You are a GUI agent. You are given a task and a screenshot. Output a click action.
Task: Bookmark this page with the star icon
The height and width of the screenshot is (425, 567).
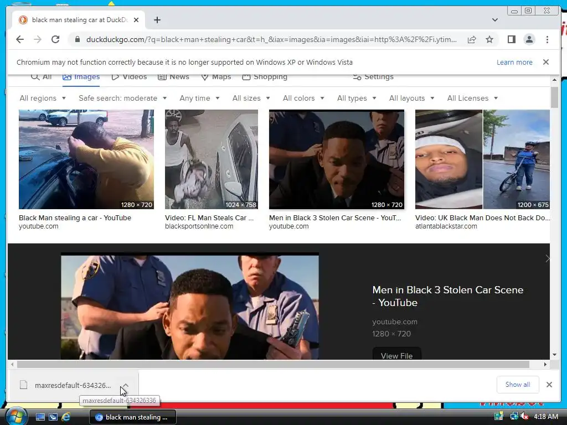click(489, 39)
